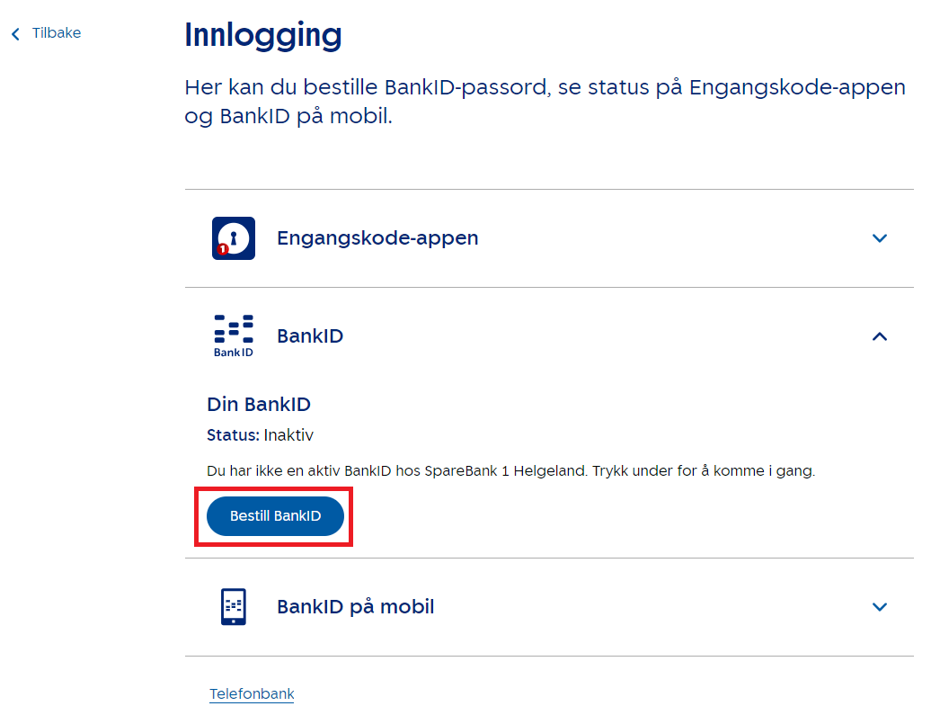Click the Engangskode-appen keyhole icon
This screenshot has width=931, height=715.
tap(234, 237)
